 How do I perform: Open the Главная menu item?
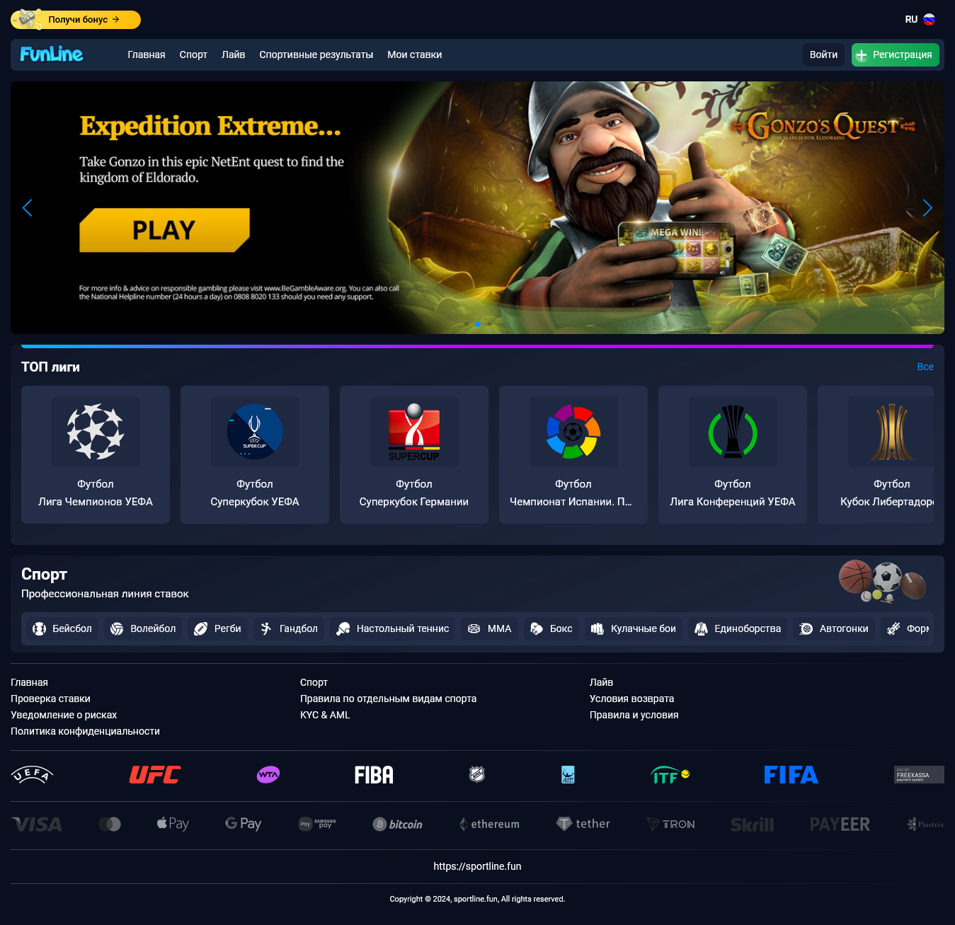[147, 54]
